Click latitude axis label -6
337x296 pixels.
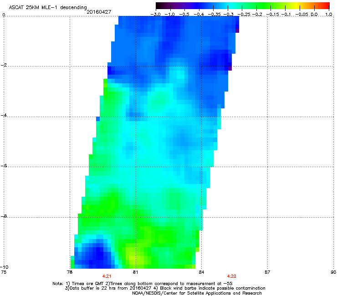[4, 165]
